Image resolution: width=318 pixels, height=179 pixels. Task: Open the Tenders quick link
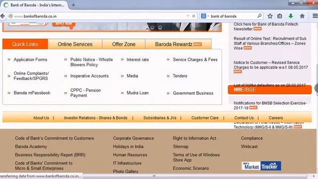(180, 76)
